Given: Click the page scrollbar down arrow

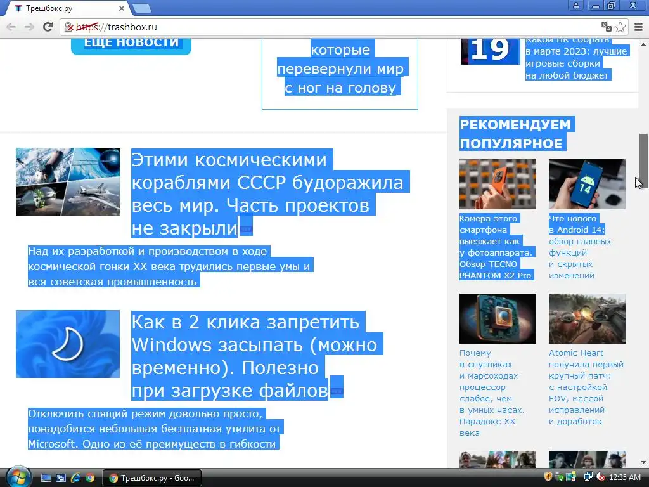Looking at the screenshot, I should [x=643, y=462].
